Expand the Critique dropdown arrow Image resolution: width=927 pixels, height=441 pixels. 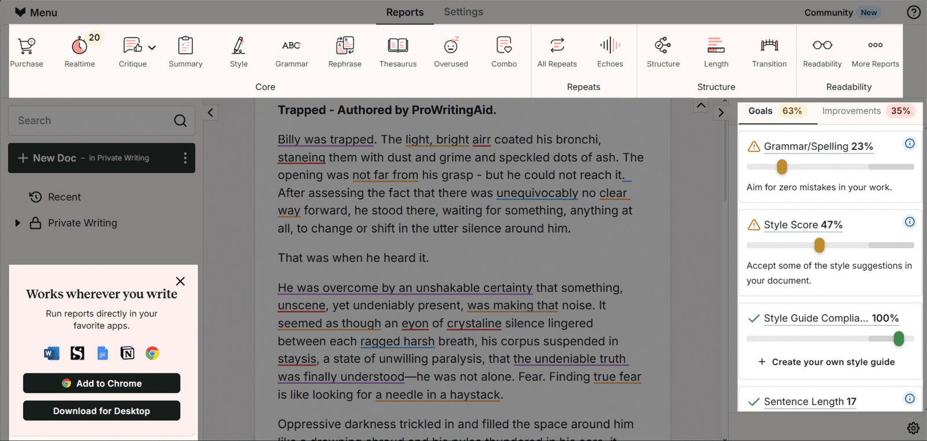[x=152, y=48]
